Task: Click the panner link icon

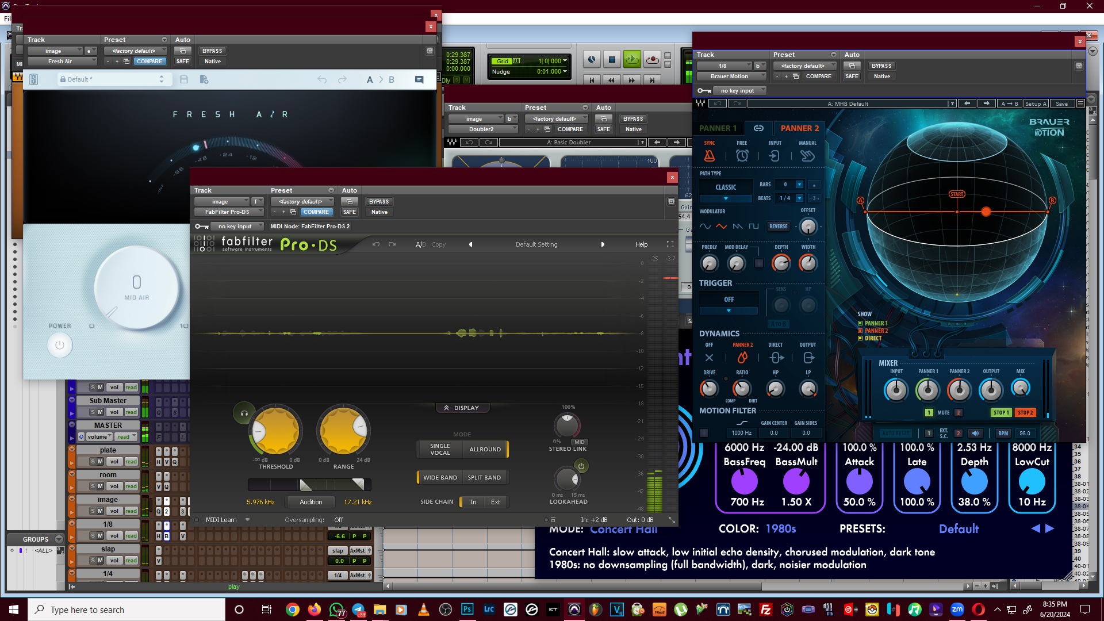Action: coord(758,128)
